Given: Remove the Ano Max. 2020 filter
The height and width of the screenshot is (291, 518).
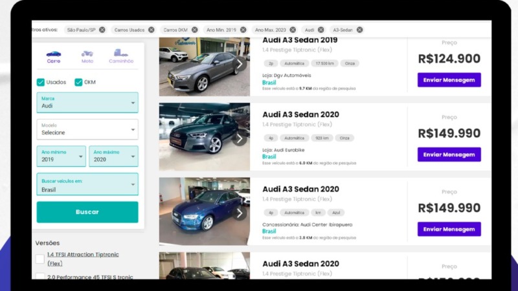Looking at the screenshot, I should [293, 30].
